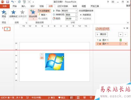131x100 pixels.
Task: Start slideshow from beginning icon in title bar
Action: click(x=24, y=2)
